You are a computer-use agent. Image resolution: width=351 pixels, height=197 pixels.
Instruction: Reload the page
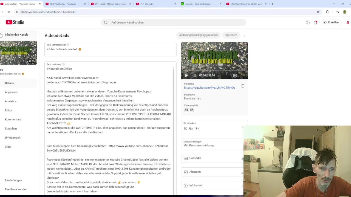coord(9,12)
